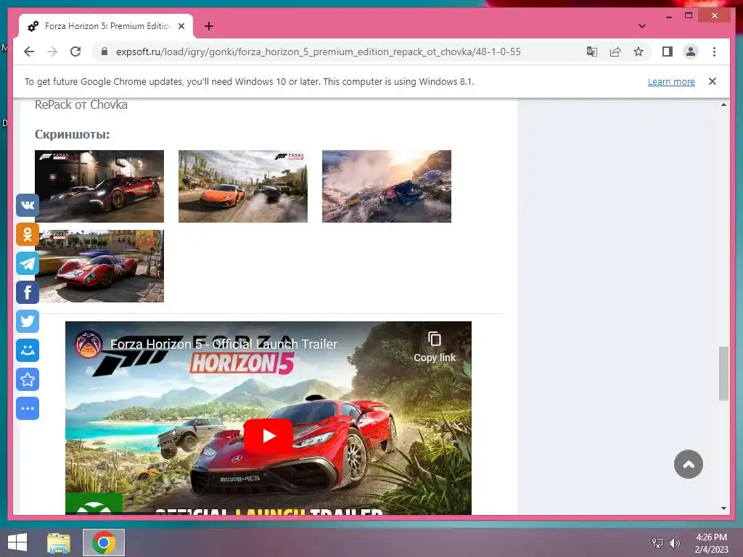Click the star bookmark share icon in sidebar
This screenshot has width=743, height=557.
click(x=28, y=379)
